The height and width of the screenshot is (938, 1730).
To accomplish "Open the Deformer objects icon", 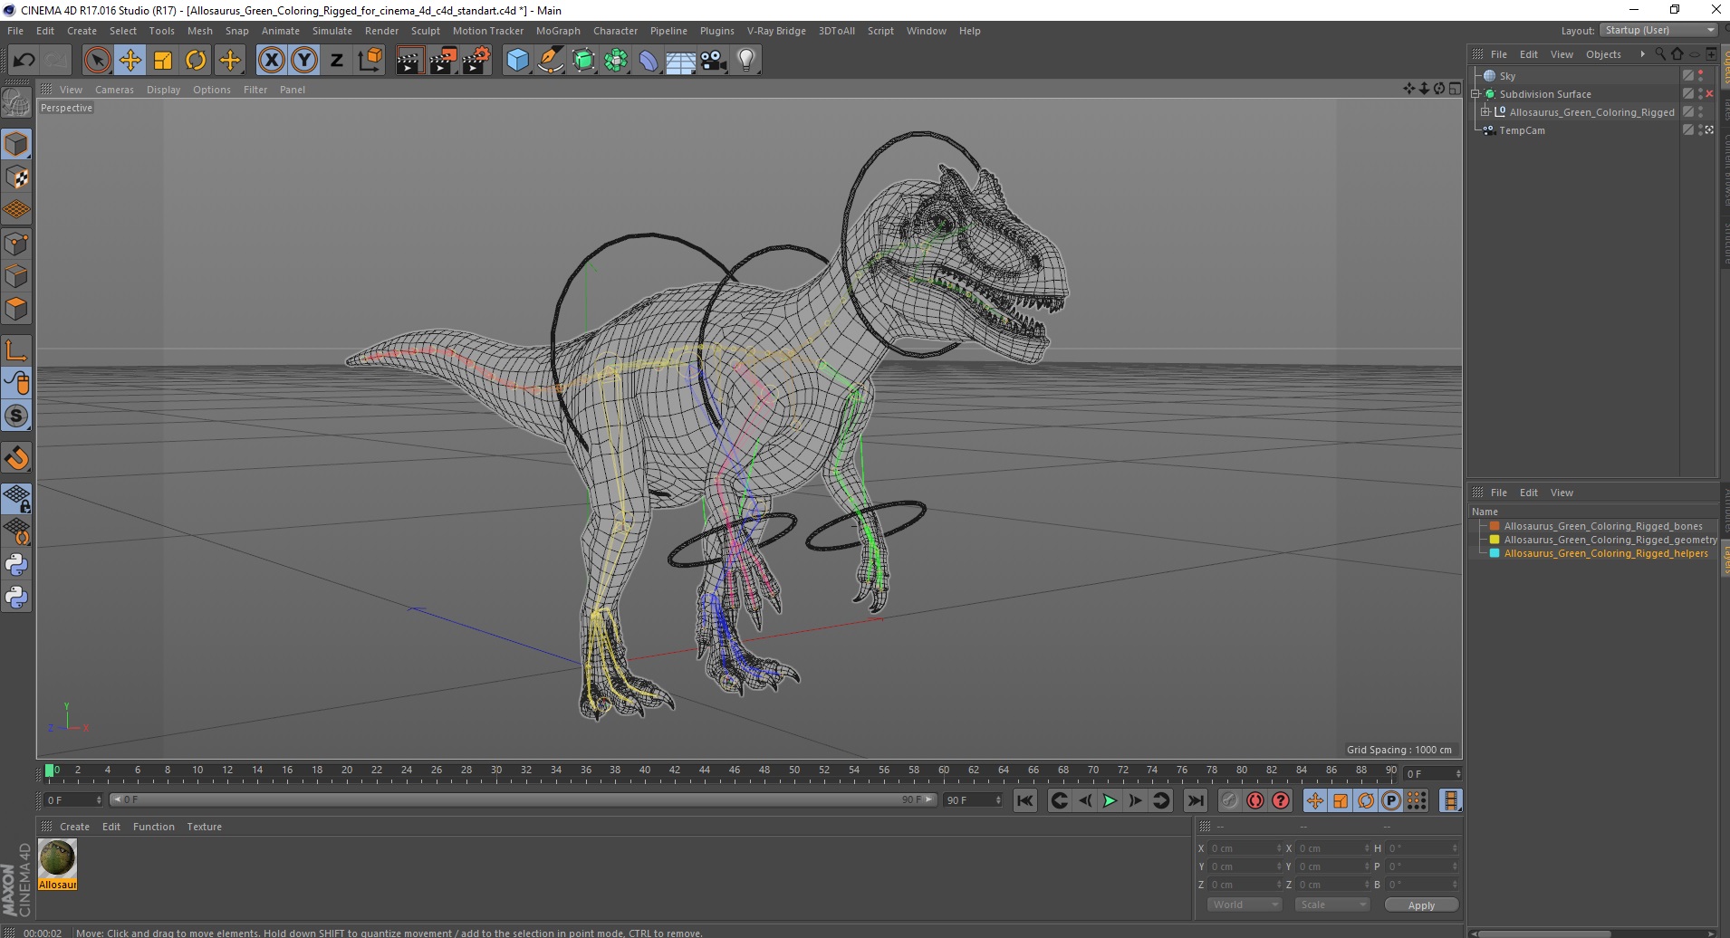I will pos(649,61).
